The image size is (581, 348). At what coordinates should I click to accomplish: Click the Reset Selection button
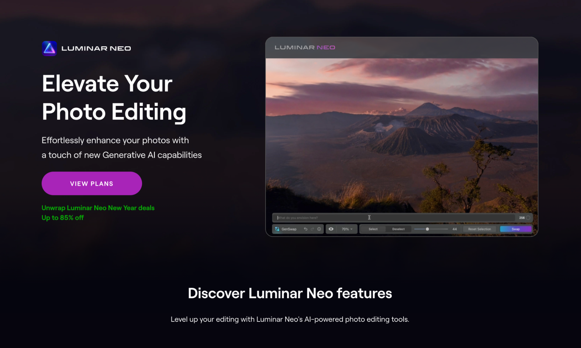coord(479,229)
